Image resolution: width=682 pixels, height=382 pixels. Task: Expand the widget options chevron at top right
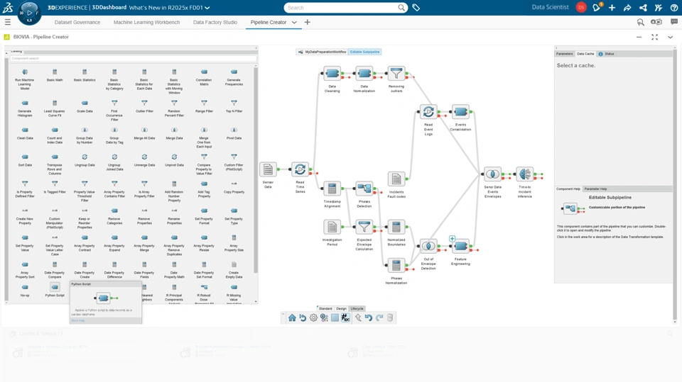pos(670,38)
